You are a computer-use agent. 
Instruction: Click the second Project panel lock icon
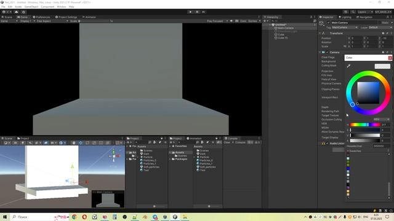[x=216, y=138]
